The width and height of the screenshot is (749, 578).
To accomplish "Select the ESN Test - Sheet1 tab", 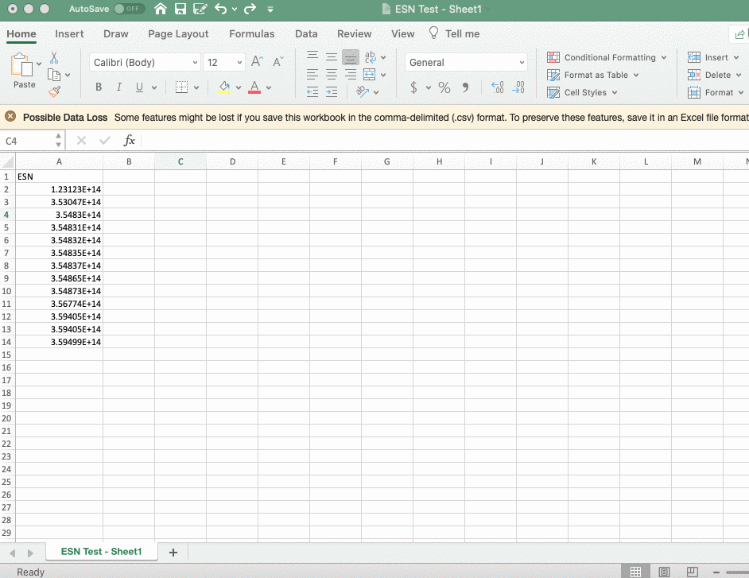I will point(101,551).
